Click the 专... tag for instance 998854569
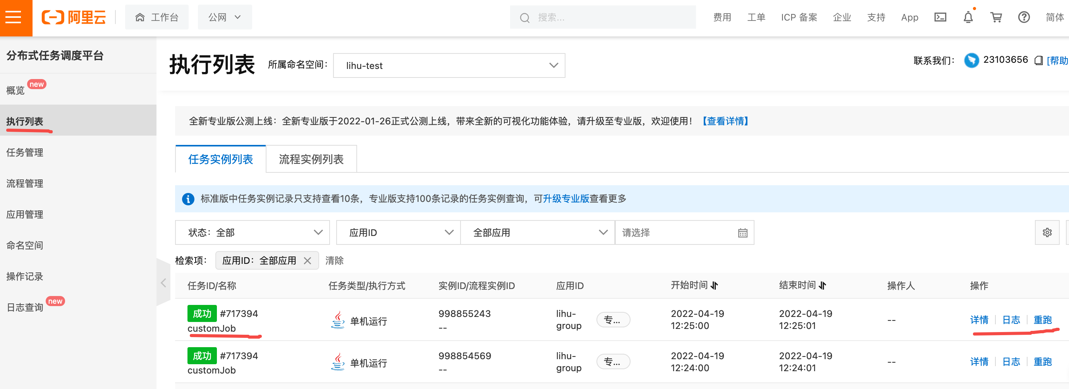The image size is (1069, 389). 613,361
